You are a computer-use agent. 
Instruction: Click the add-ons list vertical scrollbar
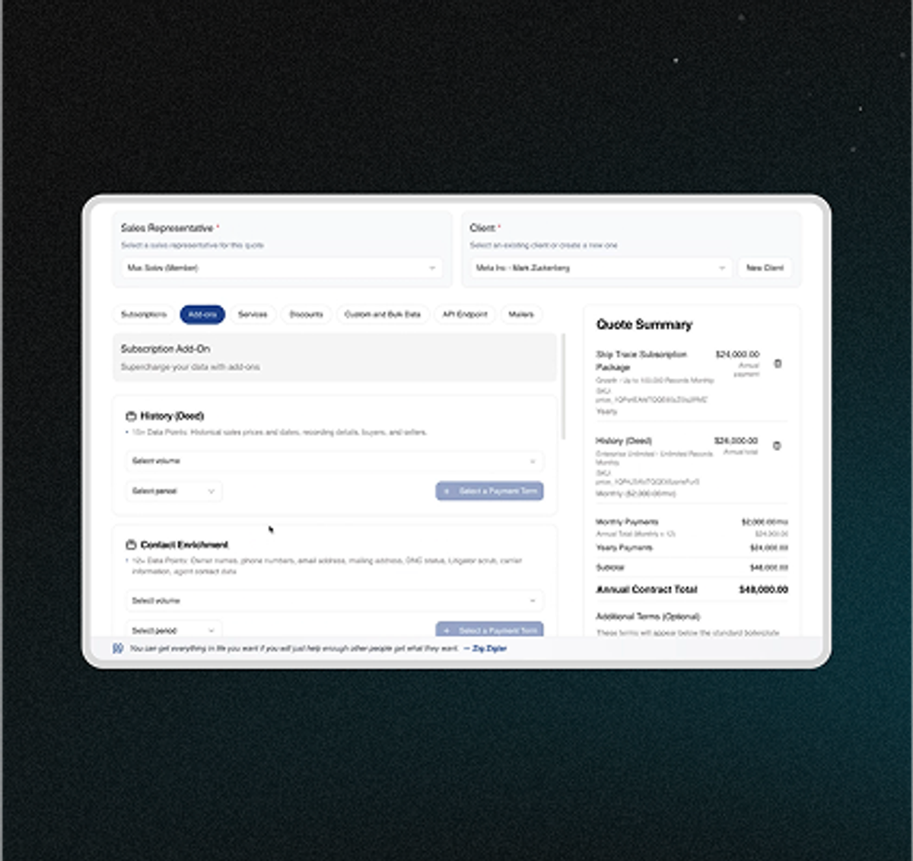tap(564, 386)
